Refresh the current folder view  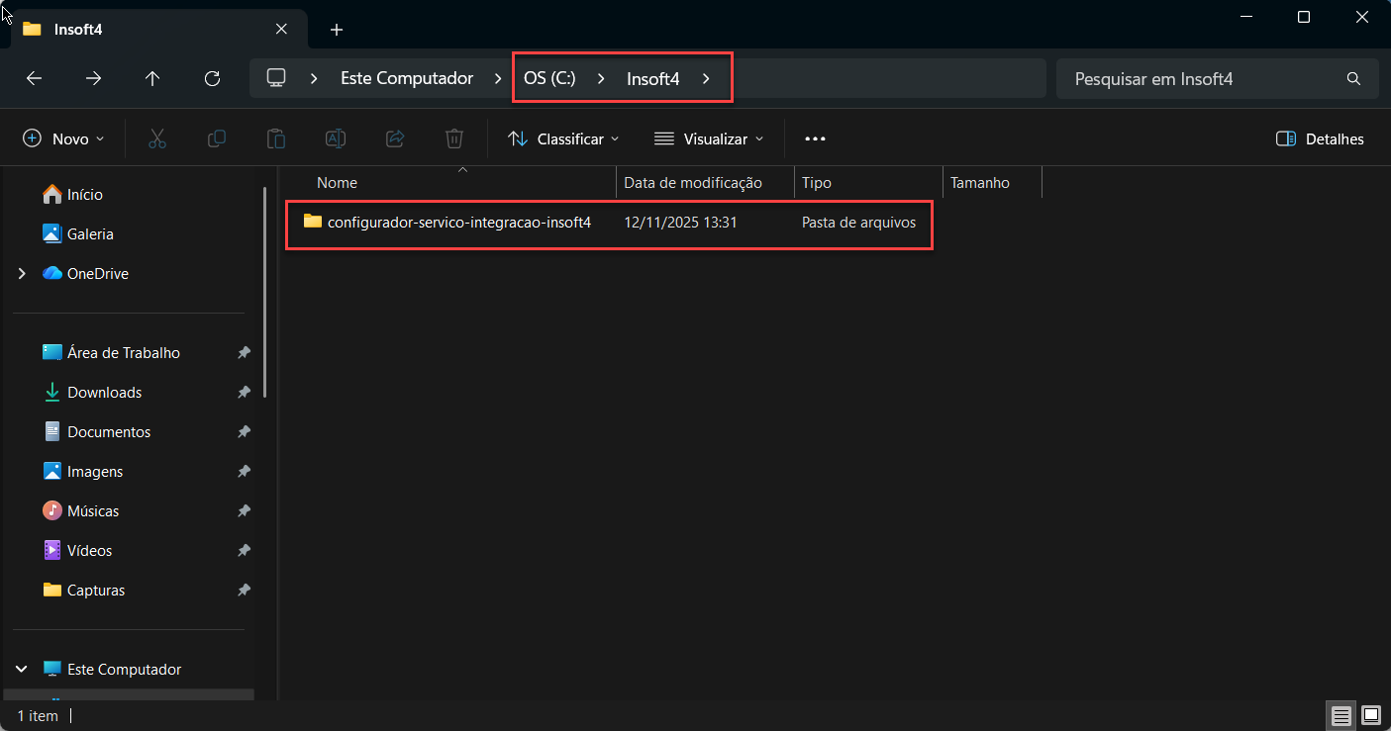coord(212,78)
